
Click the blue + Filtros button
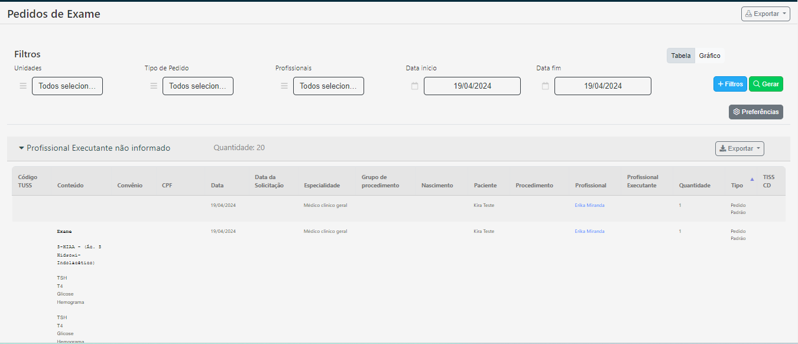coord(730,84)
